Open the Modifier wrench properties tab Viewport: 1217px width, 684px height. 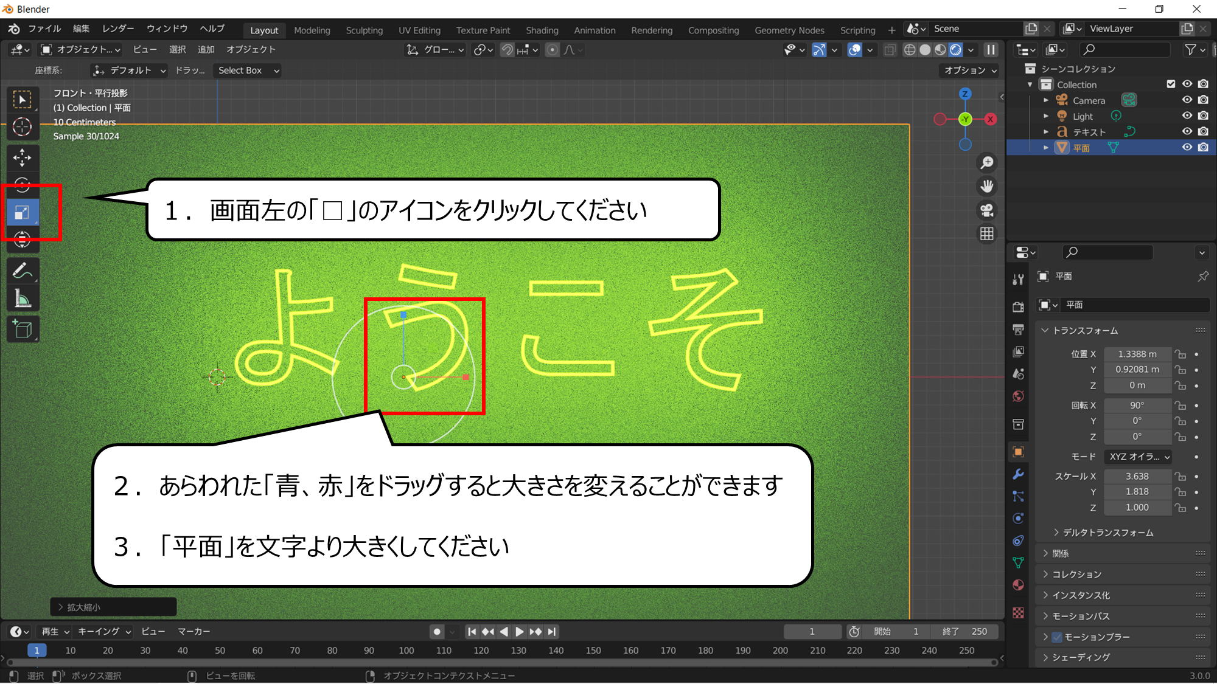[x=1018, y=474]
